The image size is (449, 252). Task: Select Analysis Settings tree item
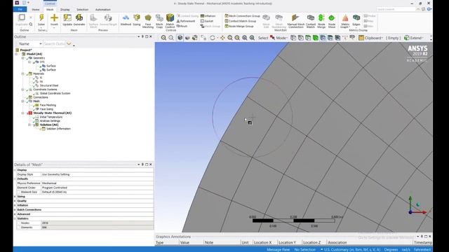click(x=50, y=121)
